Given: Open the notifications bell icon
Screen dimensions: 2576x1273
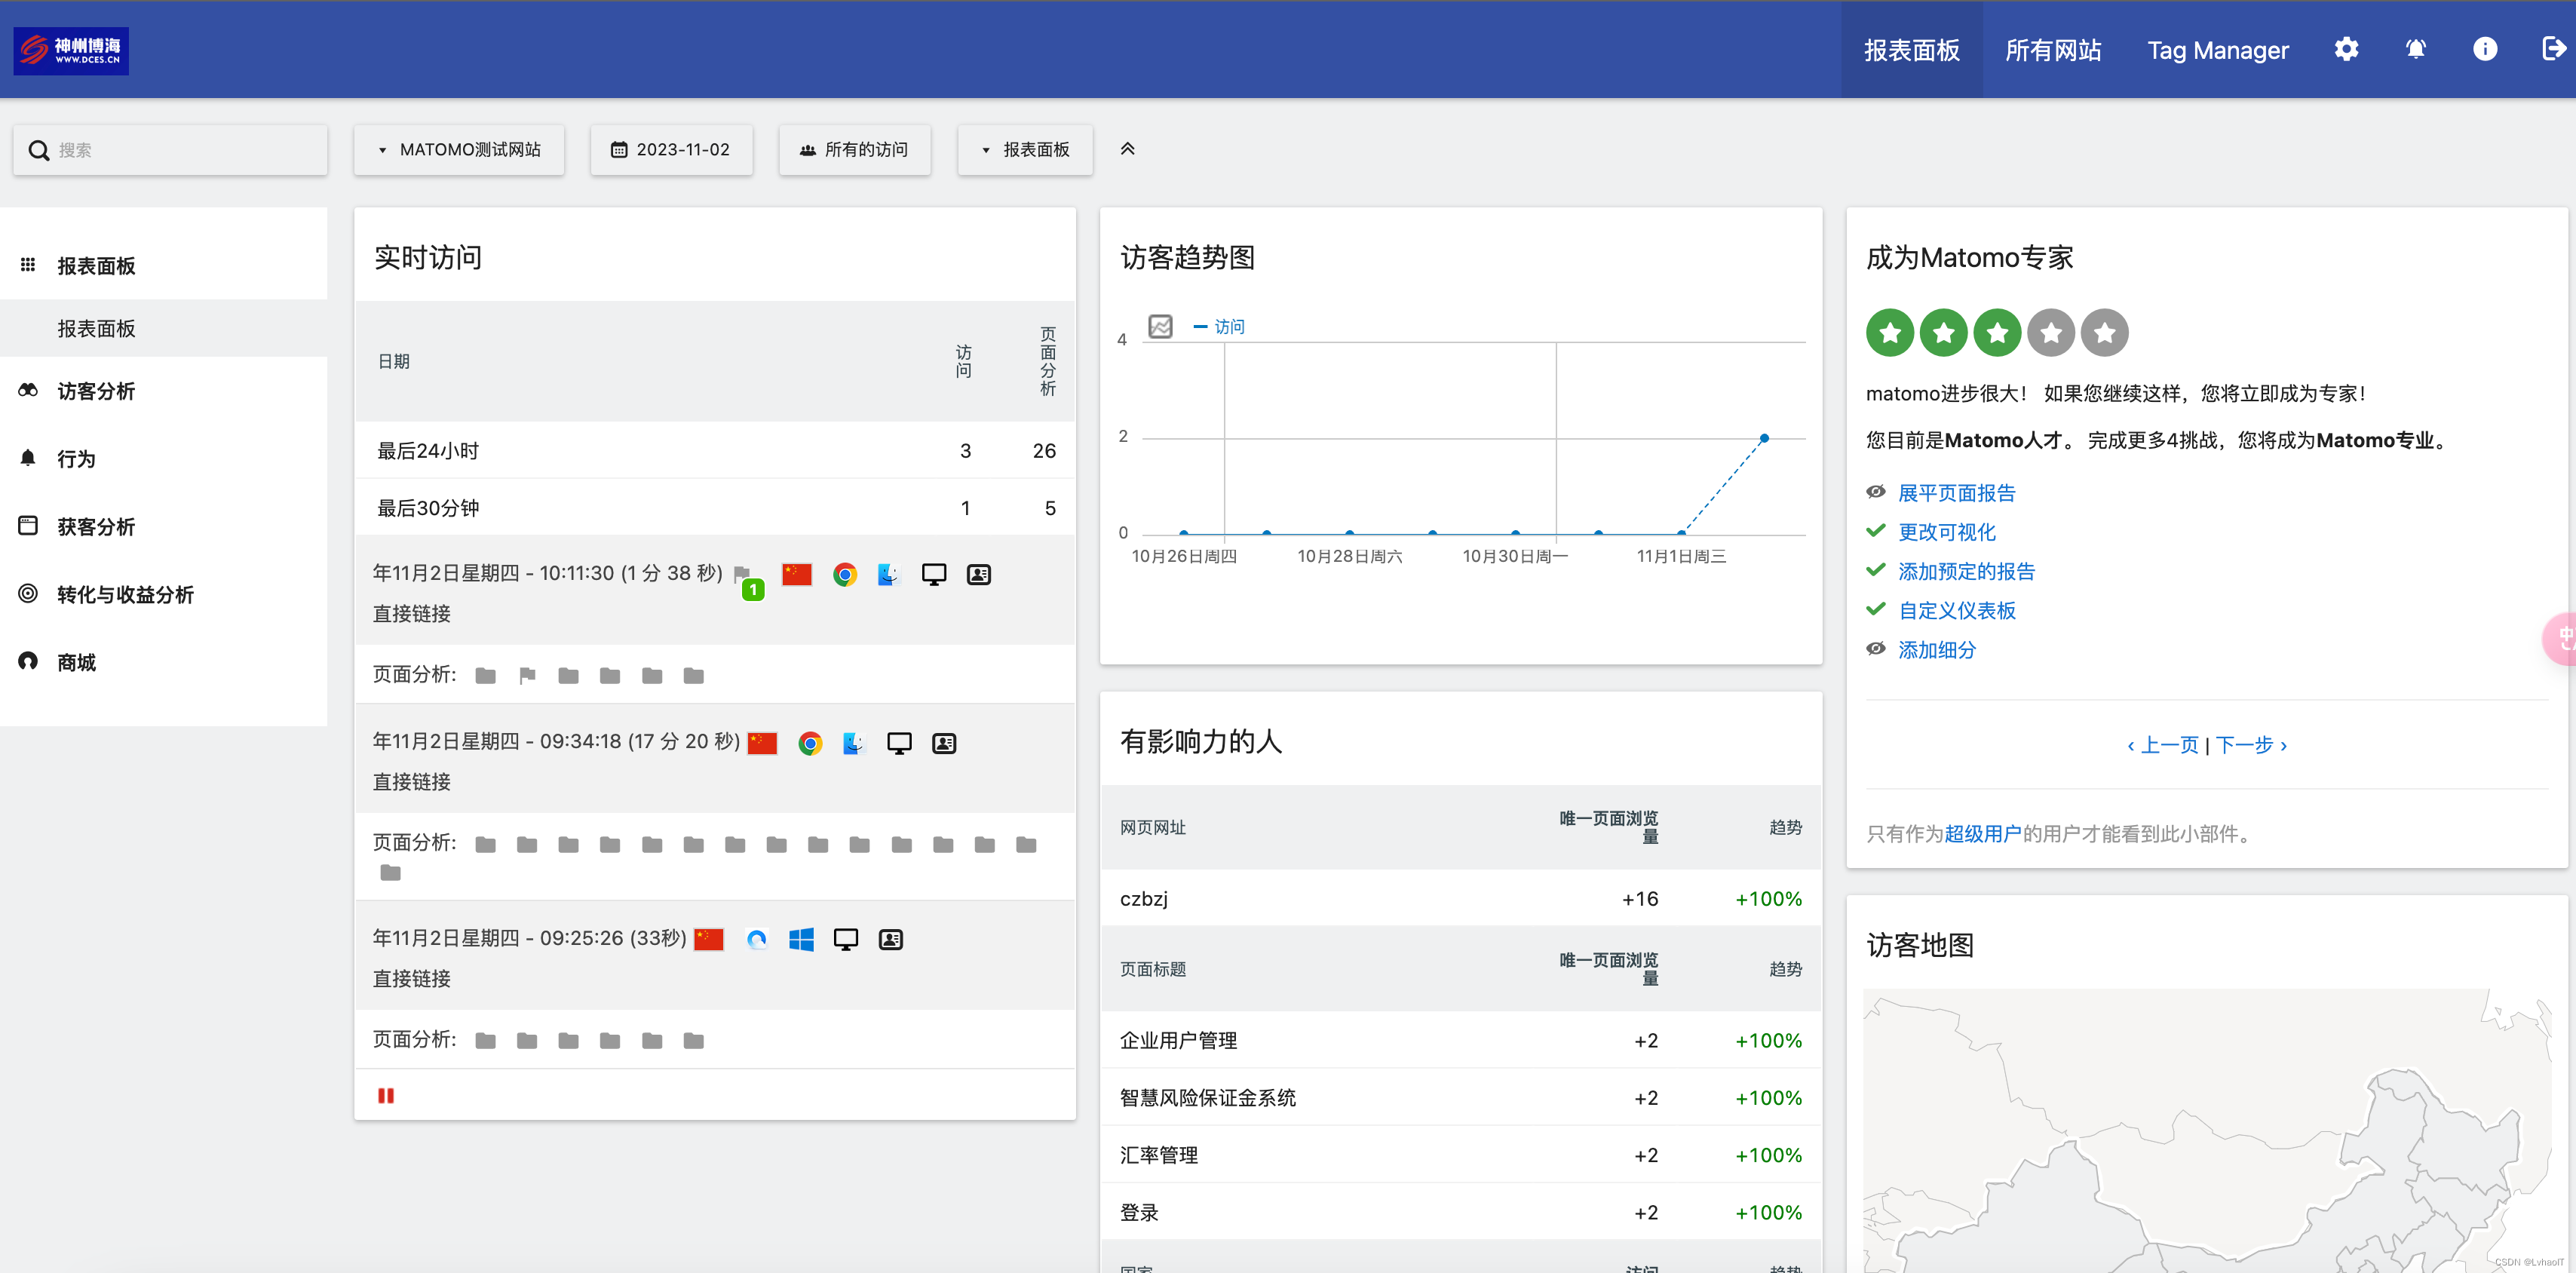Looking at the screenshot, I should tap(2415, 49).
